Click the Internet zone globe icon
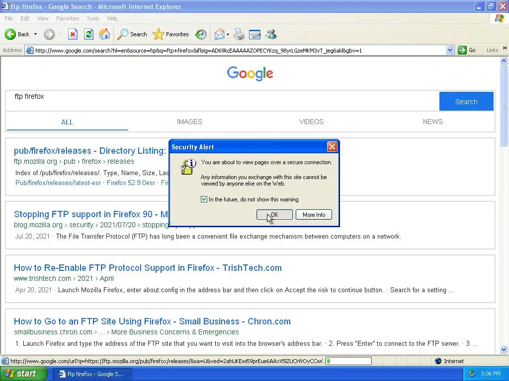Viewport: 509px width, 381px height. (438, 361)
